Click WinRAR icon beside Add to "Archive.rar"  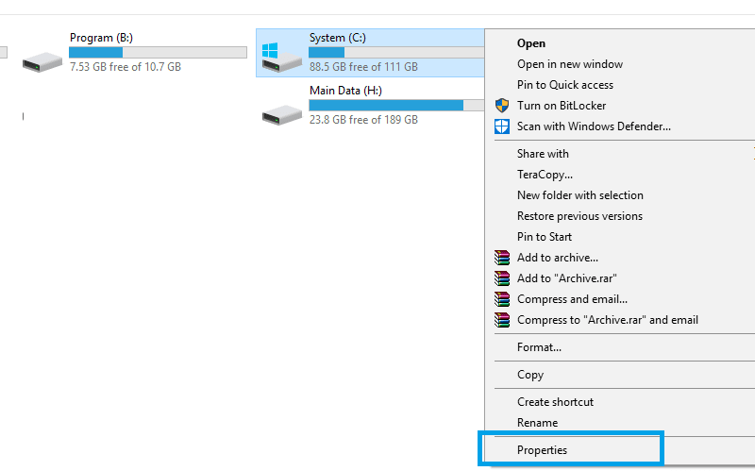click(x=502, y=278)
